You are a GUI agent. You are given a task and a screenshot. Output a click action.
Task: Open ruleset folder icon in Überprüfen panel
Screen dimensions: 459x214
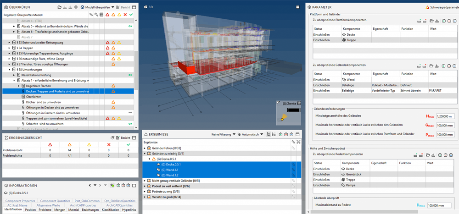(x=59, y=7)
